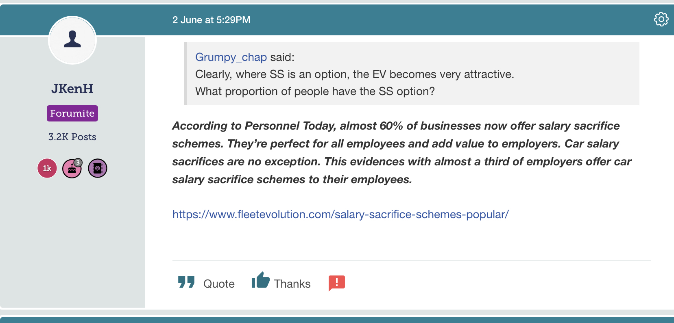Report post with red exclamation flag icon

pyautogui.click(x=336, y=283)
